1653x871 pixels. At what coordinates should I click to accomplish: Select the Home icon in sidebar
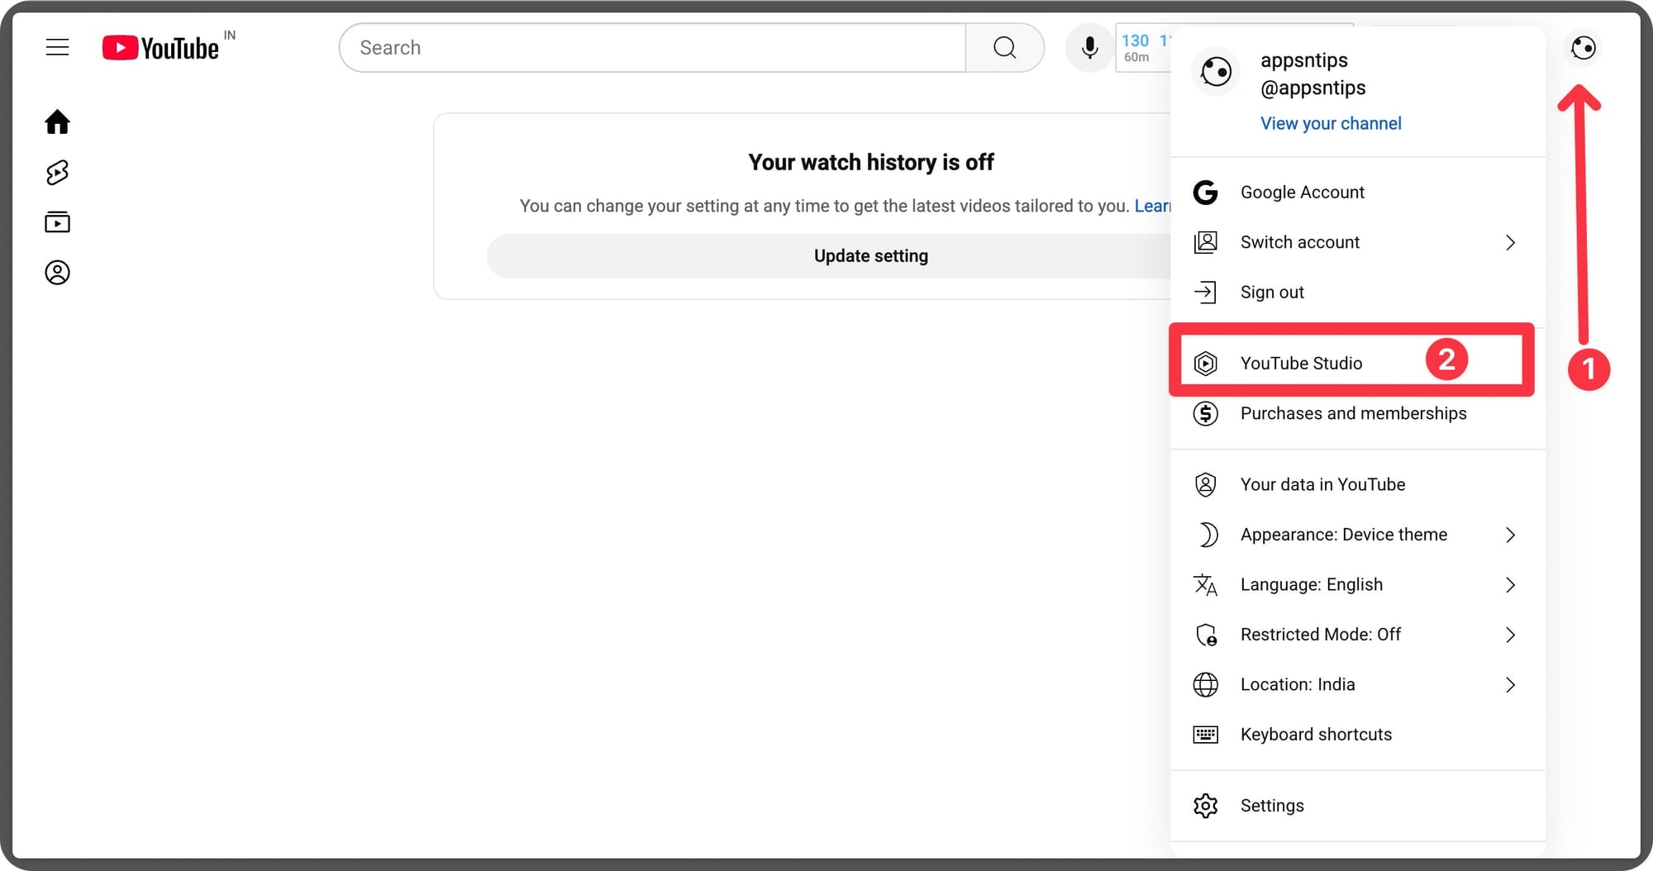pos(57,121)
